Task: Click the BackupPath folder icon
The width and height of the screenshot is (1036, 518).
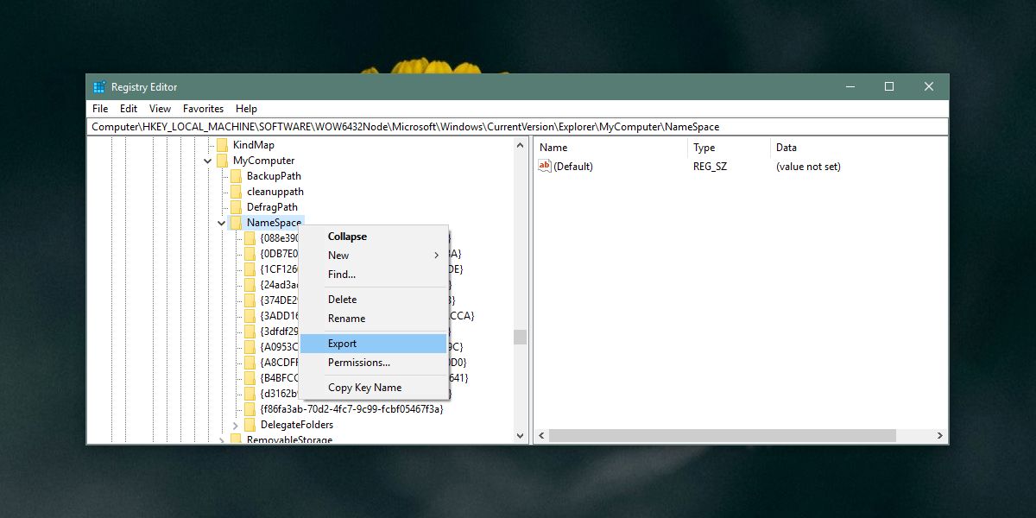Action: point(237,176)
